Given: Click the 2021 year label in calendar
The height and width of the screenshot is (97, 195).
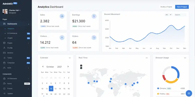Looking at the screenshot, I should pyautogui.click(x=60, y=67).
